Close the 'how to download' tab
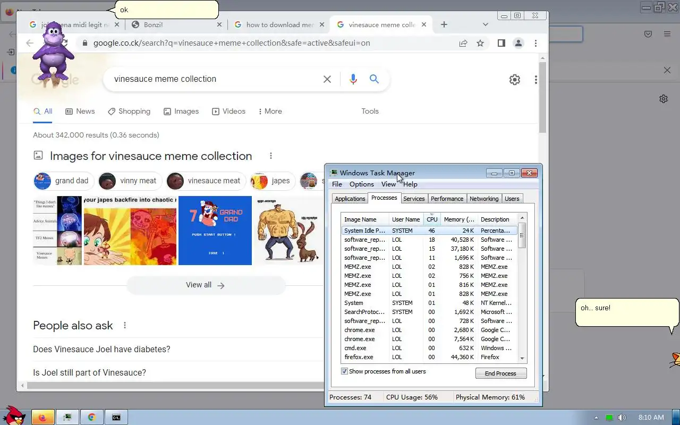Image resolution: width=680 pixels, height=425 pixels. tap(322, 24)
